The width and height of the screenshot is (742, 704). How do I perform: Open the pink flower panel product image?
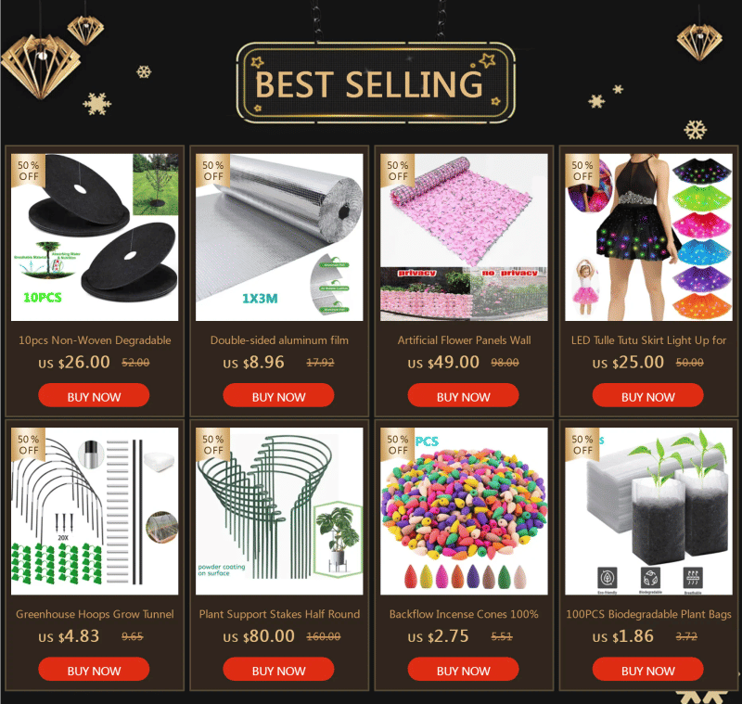[464, 237]
